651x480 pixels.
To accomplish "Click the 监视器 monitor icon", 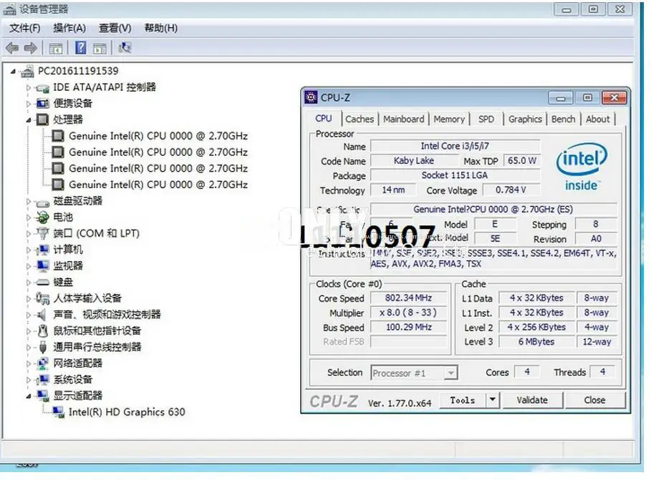I will tap(43, 266).
